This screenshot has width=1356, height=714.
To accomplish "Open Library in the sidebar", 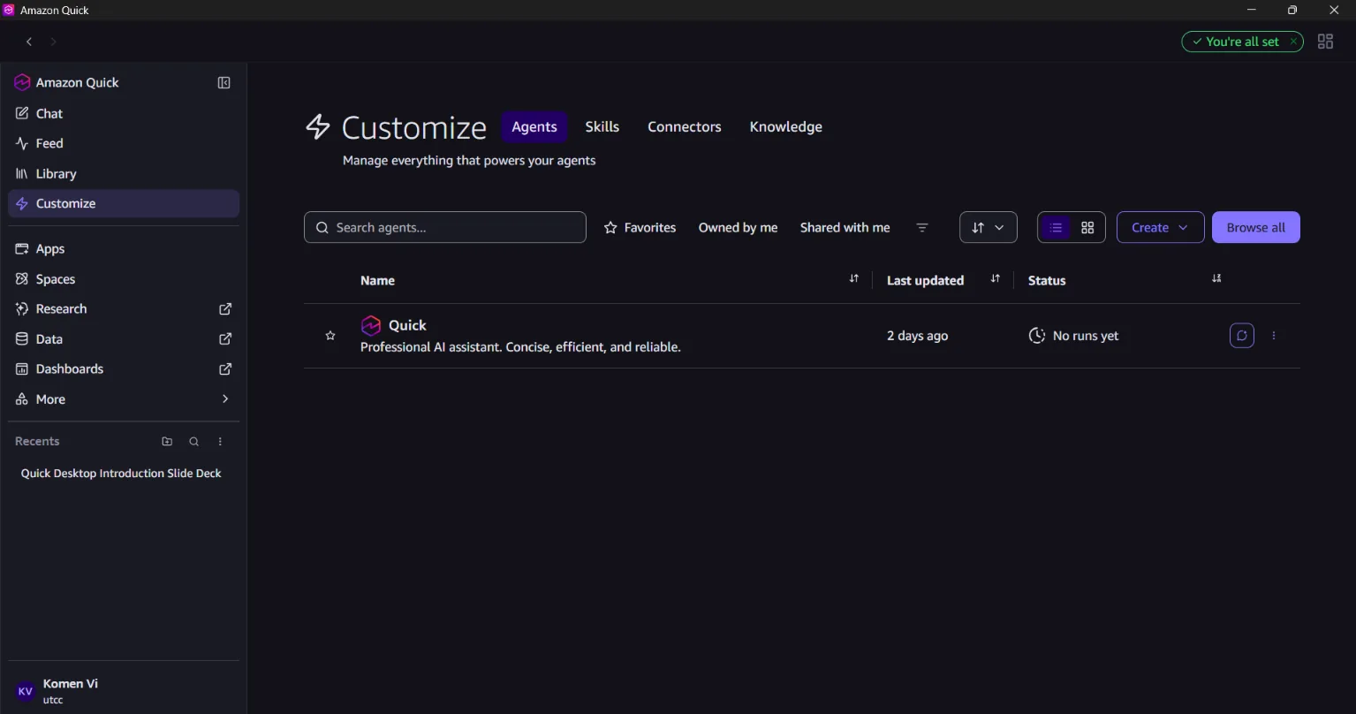I will click(x=124, y=174).
